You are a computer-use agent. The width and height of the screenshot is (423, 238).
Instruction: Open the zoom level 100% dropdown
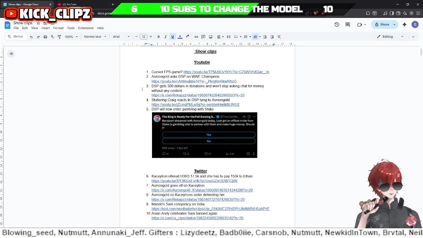coord(71,37)
